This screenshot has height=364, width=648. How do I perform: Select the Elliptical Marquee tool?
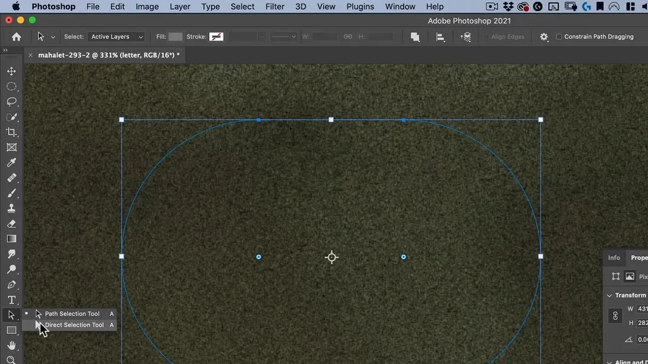pos(12,87)
